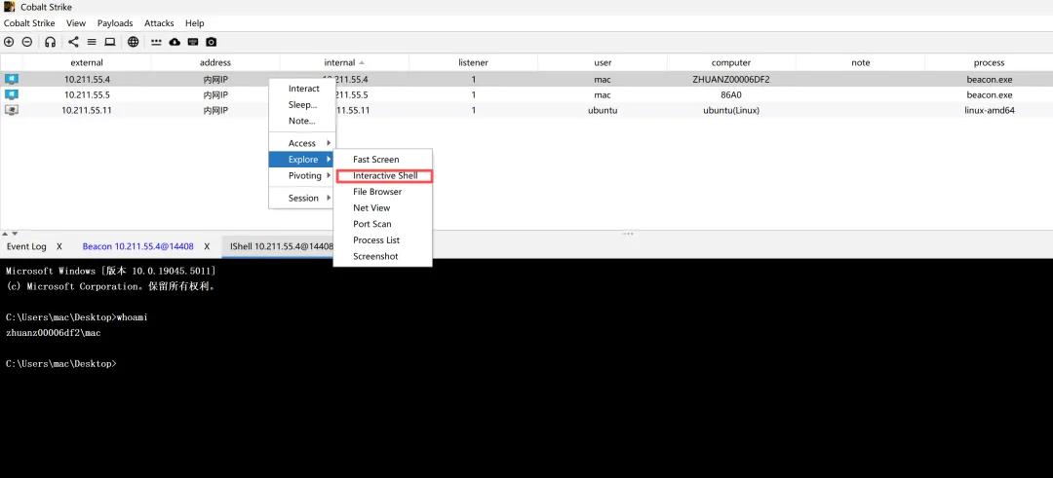Open keystrokes via the keyboard icon
The width and height of the screenshot is (1053, 478).
[x=193, y=42]
